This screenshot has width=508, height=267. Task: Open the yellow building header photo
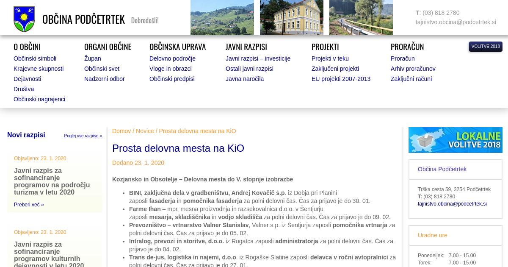click(292, 17)
